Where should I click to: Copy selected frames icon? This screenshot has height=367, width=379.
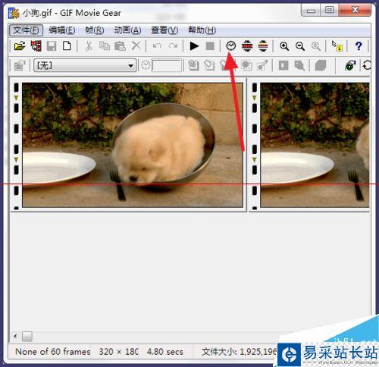point(104,46)
